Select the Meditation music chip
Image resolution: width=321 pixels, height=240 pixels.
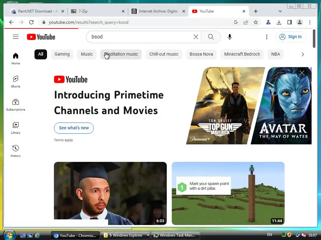(x=121, y=54)
